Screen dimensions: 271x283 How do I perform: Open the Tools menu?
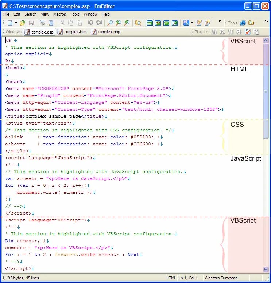click(x=75, y=14)
